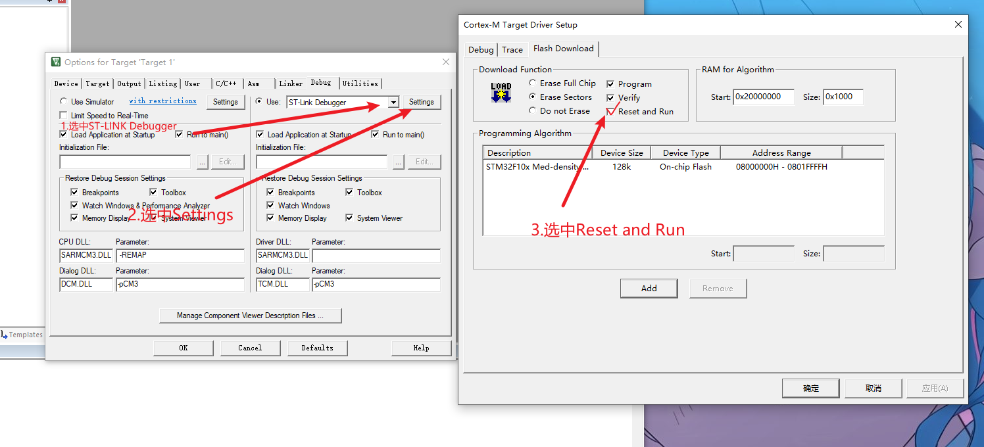Select the Use ST-Link Debugger radio button

tap(259, 102)
